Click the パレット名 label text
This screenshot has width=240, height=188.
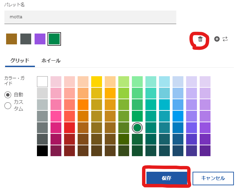tap(14, 5)
